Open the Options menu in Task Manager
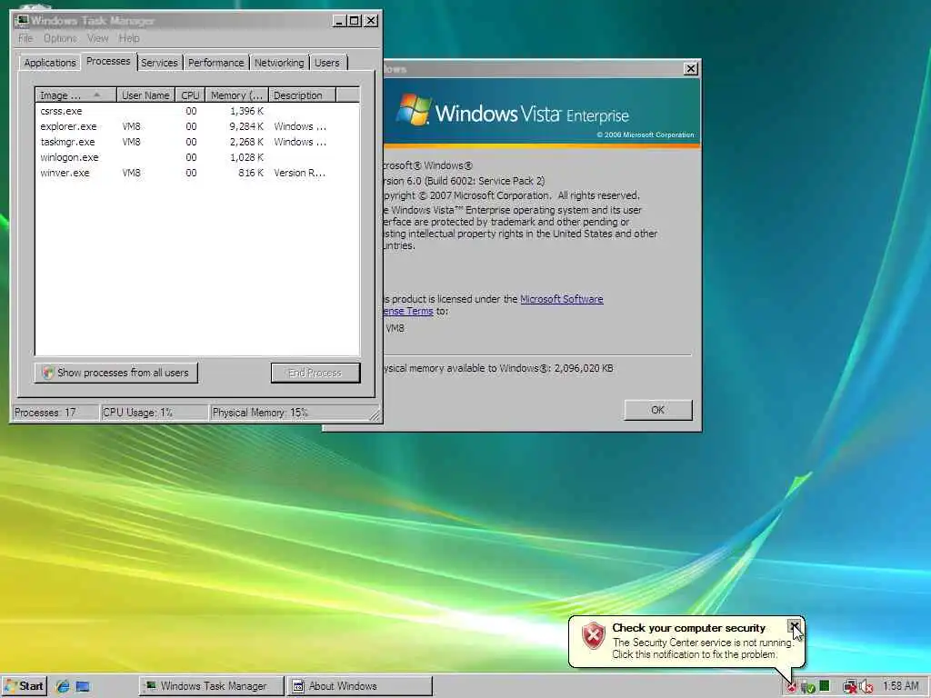 click(60, 38)
